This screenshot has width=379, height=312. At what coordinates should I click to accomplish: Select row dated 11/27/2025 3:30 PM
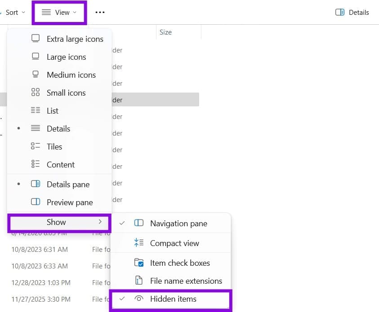click(x=41, y=299)
